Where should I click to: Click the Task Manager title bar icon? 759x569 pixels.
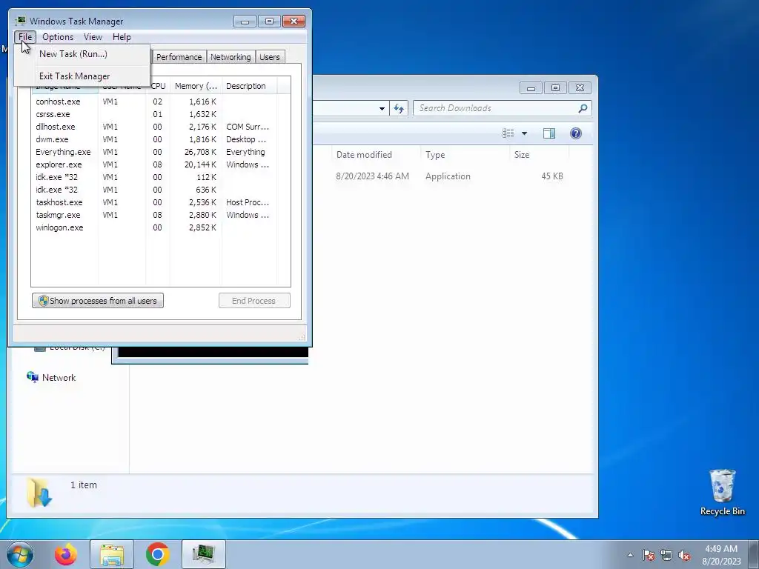[x=20, y=21]
